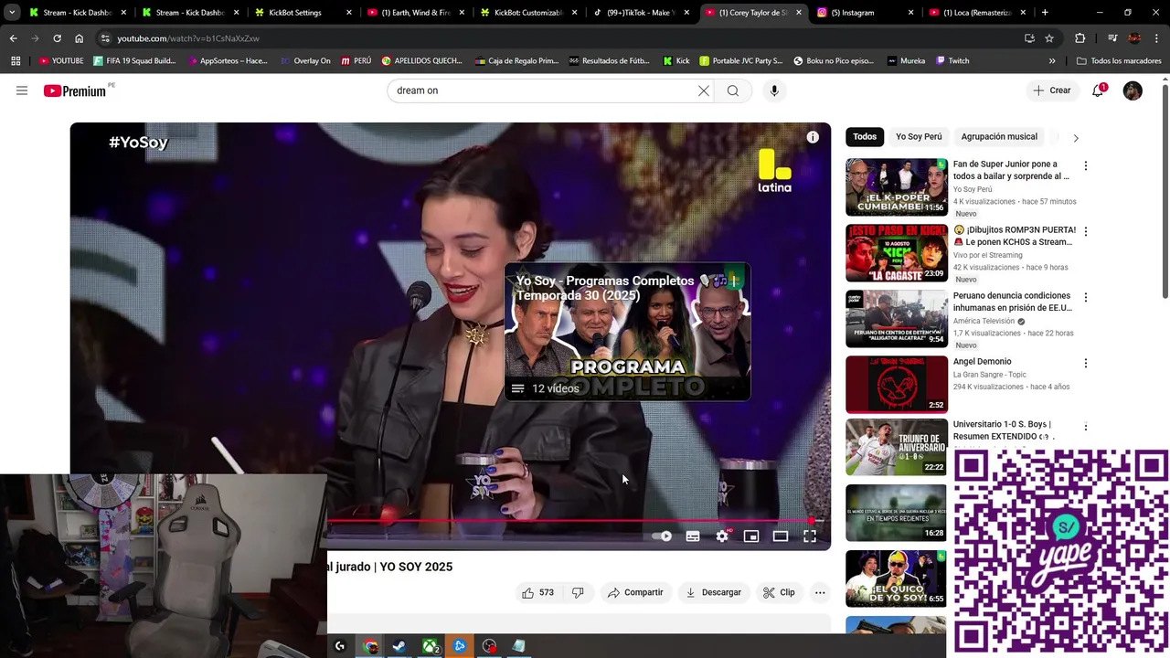Switch to miniplayer mode
1170x658 pixels.
(x=751, y=536)
